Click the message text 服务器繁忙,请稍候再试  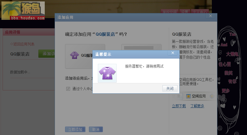coord(144,66)
